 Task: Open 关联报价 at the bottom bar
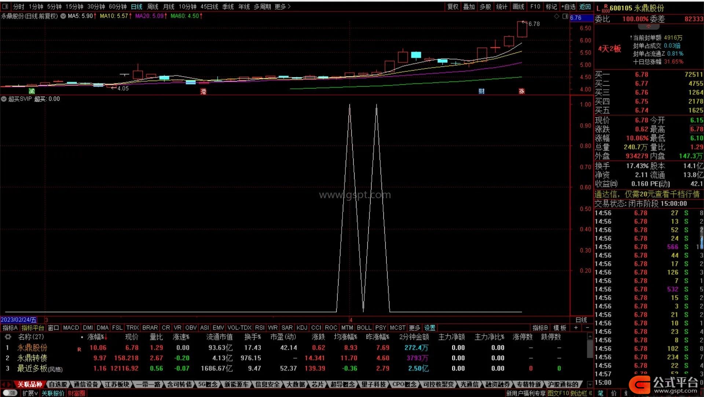53,393
